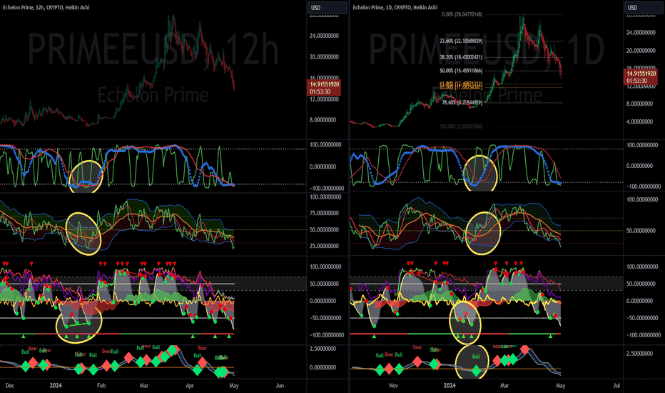Click the 2.50000000 value on 12h bottom scale
Screen dimensions: 665x393
click(323, 349)
